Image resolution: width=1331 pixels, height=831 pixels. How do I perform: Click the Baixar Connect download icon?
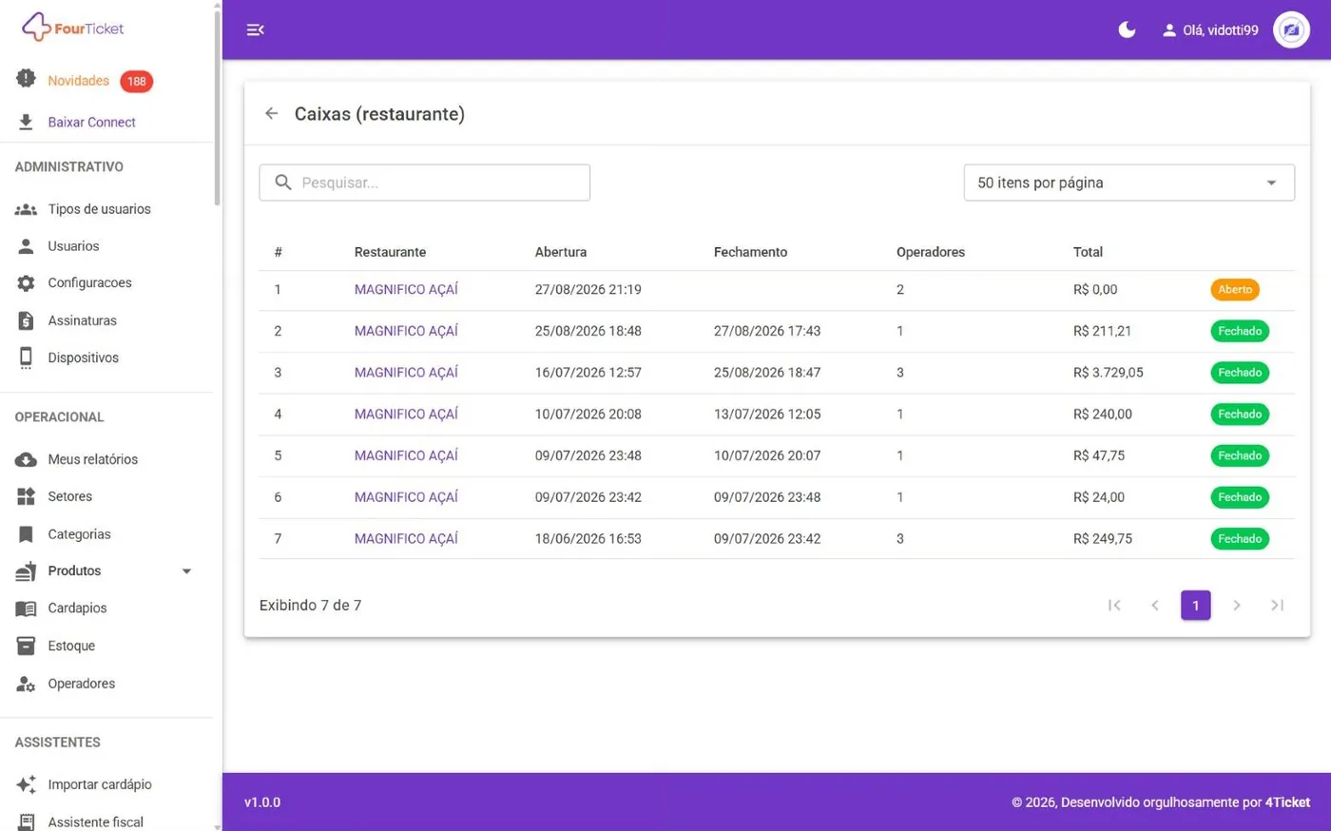[26, 122]
